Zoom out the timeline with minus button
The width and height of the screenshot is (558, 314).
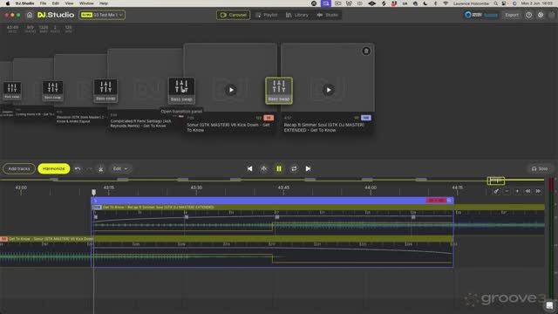[x=507, y=191]
